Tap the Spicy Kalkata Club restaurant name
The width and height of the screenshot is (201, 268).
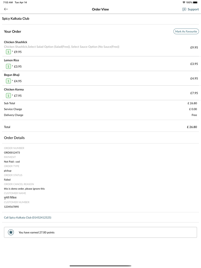point(16,19)
